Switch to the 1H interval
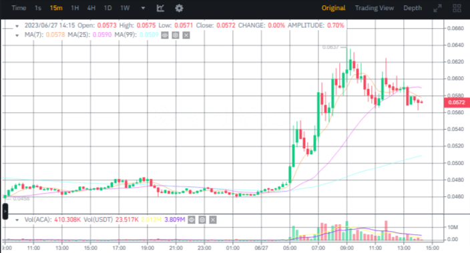 [75, 8]
